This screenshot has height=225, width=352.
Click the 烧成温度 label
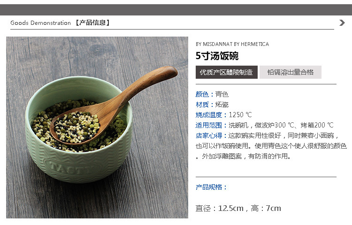208,115
